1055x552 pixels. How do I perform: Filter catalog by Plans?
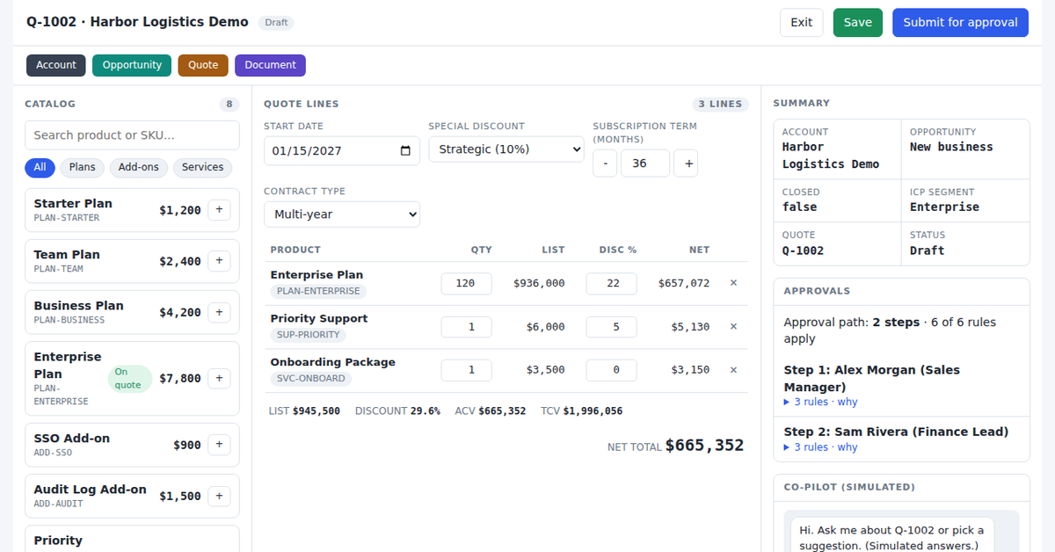coord(83,167)
